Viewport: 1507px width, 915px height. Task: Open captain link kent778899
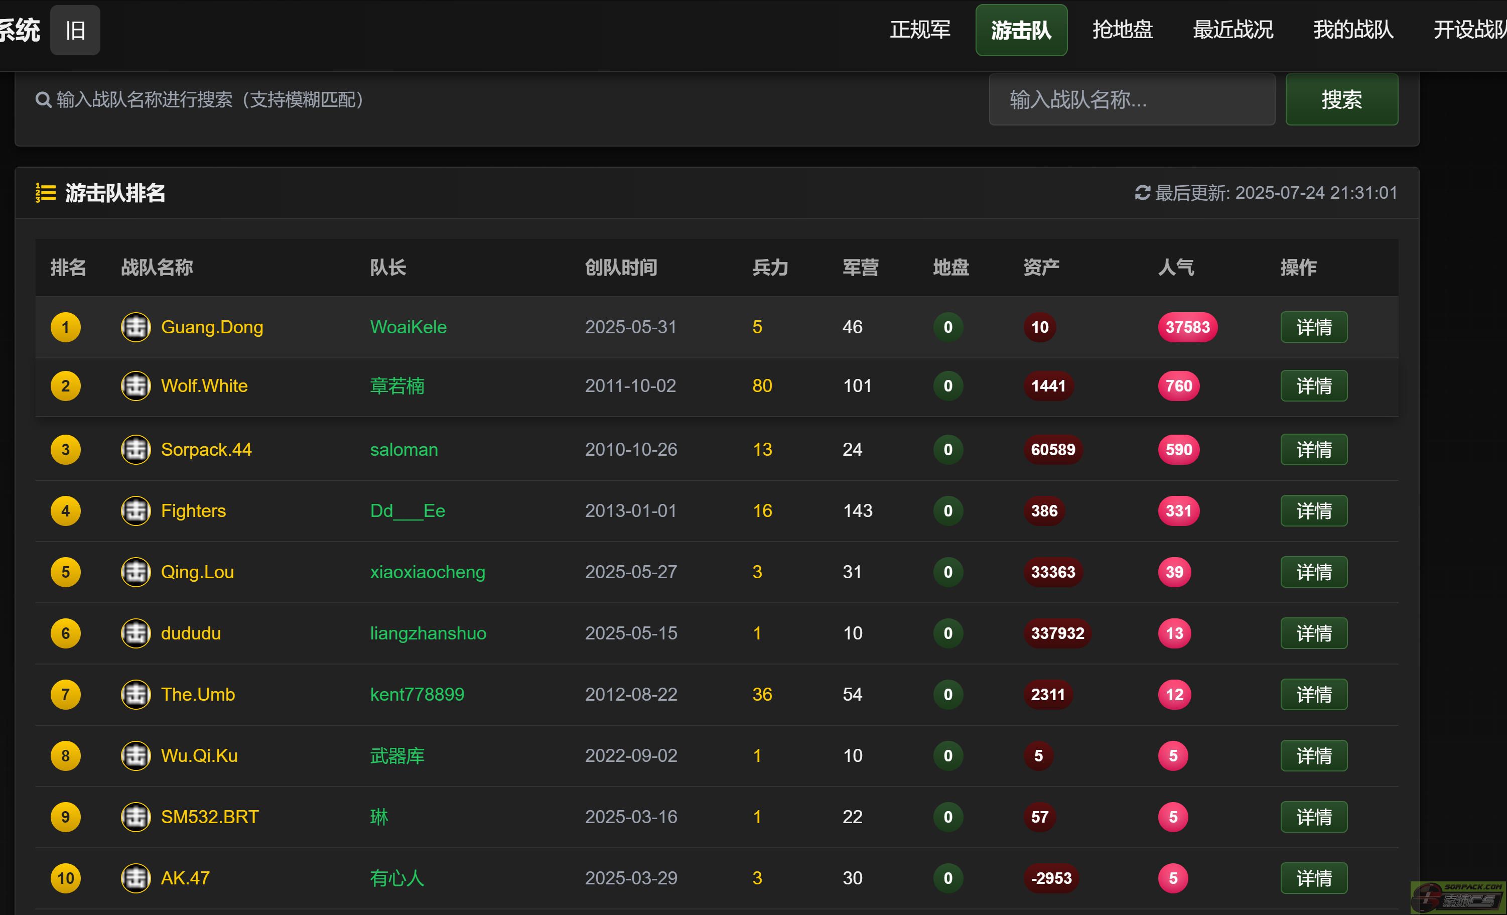(x=417, y=694)
